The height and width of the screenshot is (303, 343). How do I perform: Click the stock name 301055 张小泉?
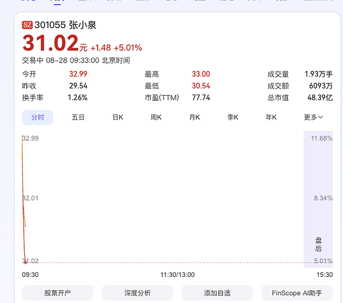point(65,25)
